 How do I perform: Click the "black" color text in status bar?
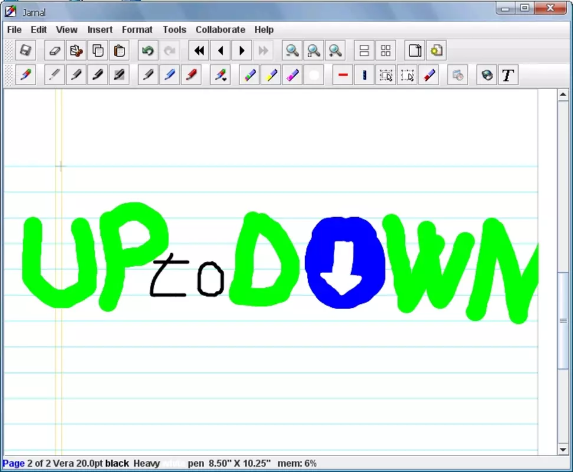pyautogui.click(x=117, y=463)
